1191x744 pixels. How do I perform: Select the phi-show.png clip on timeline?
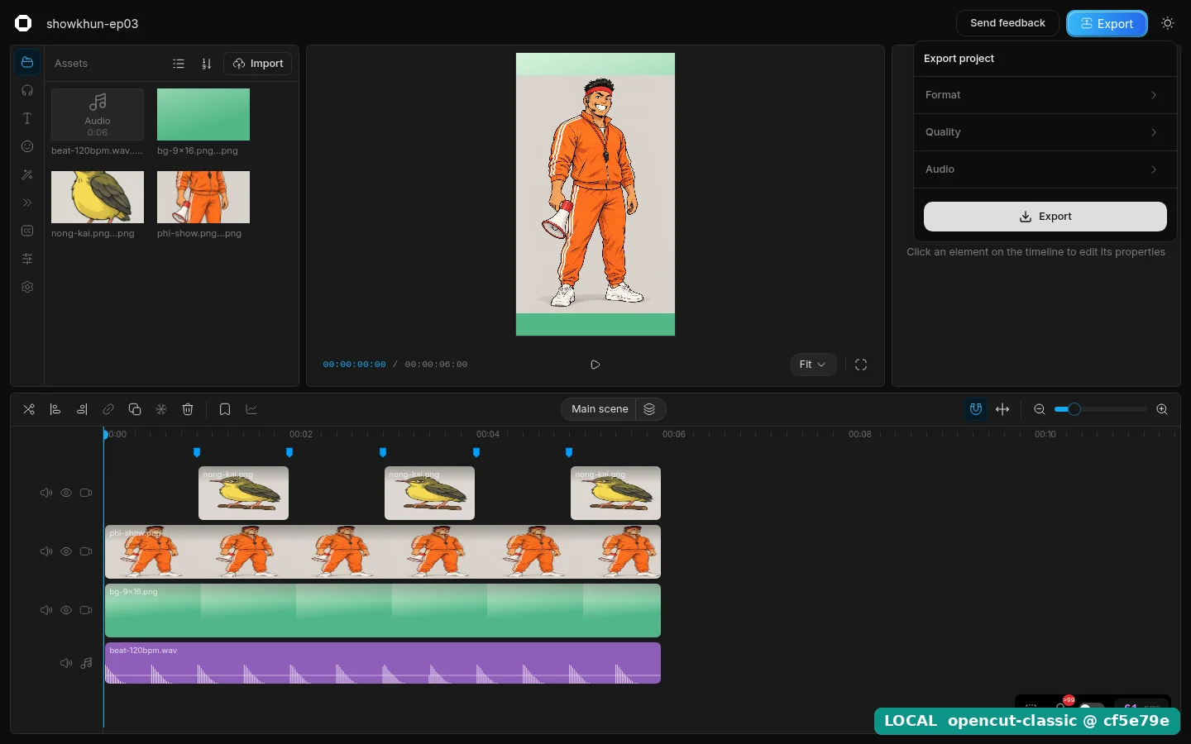383,552
